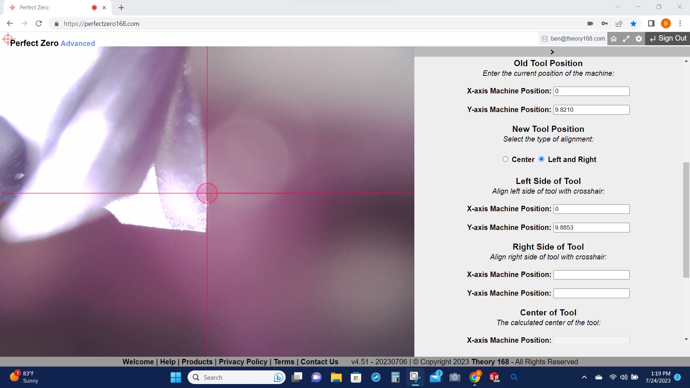Click the camera indicator in address bar
This screenshot has height=388, width=690.
[x=590, y=24]
